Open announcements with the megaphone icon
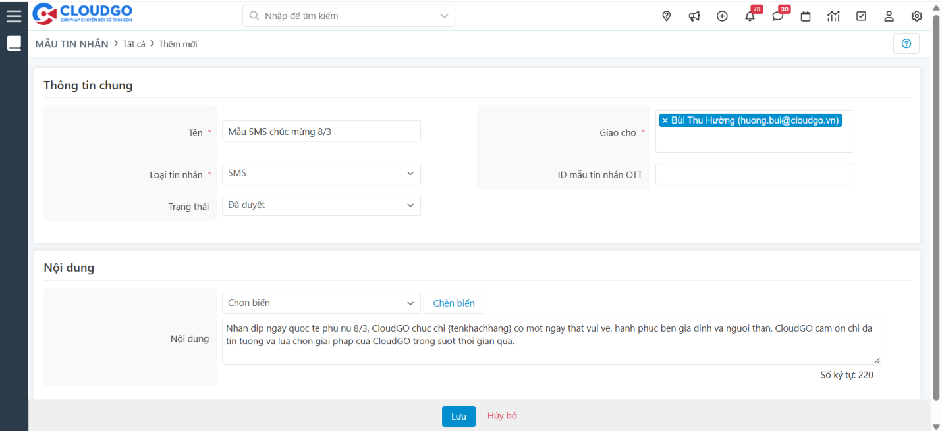942x431 pixels. click(694, 16)
